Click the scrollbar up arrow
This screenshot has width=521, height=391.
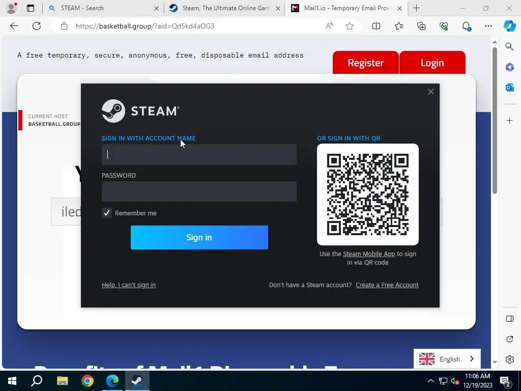tap(495, 42)
